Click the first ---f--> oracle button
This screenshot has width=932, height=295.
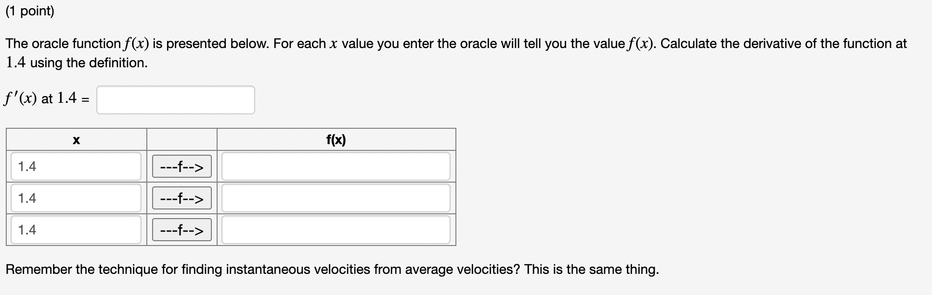click(181, 167)
